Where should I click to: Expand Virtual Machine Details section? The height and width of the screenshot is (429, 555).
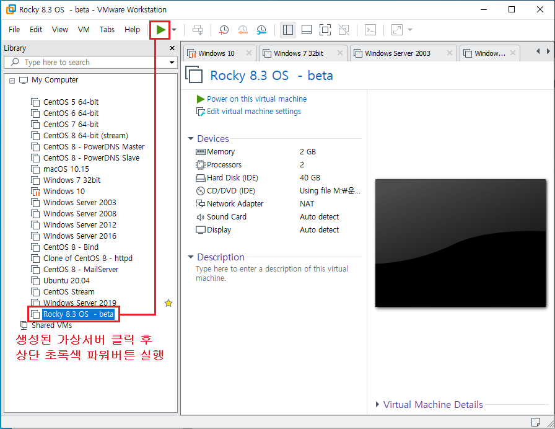pos(377,404)
